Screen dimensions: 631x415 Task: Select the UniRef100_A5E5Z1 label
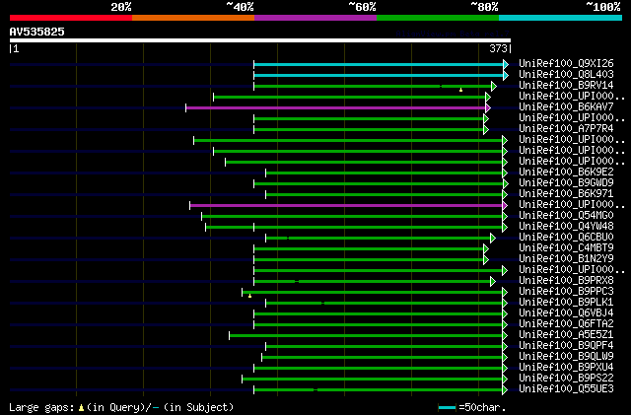tap(566, 334)
